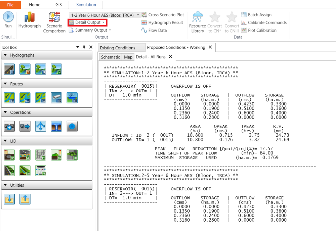
Task: Click the export utility folder icon
Action: pos(25,199)
